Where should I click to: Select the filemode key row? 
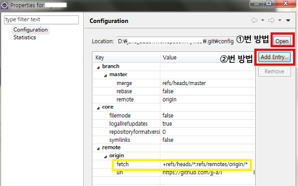pos(120,115)
